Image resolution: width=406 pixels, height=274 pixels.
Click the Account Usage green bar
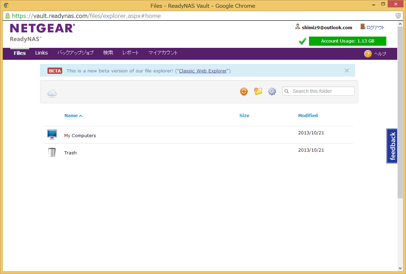pos(347,41)
